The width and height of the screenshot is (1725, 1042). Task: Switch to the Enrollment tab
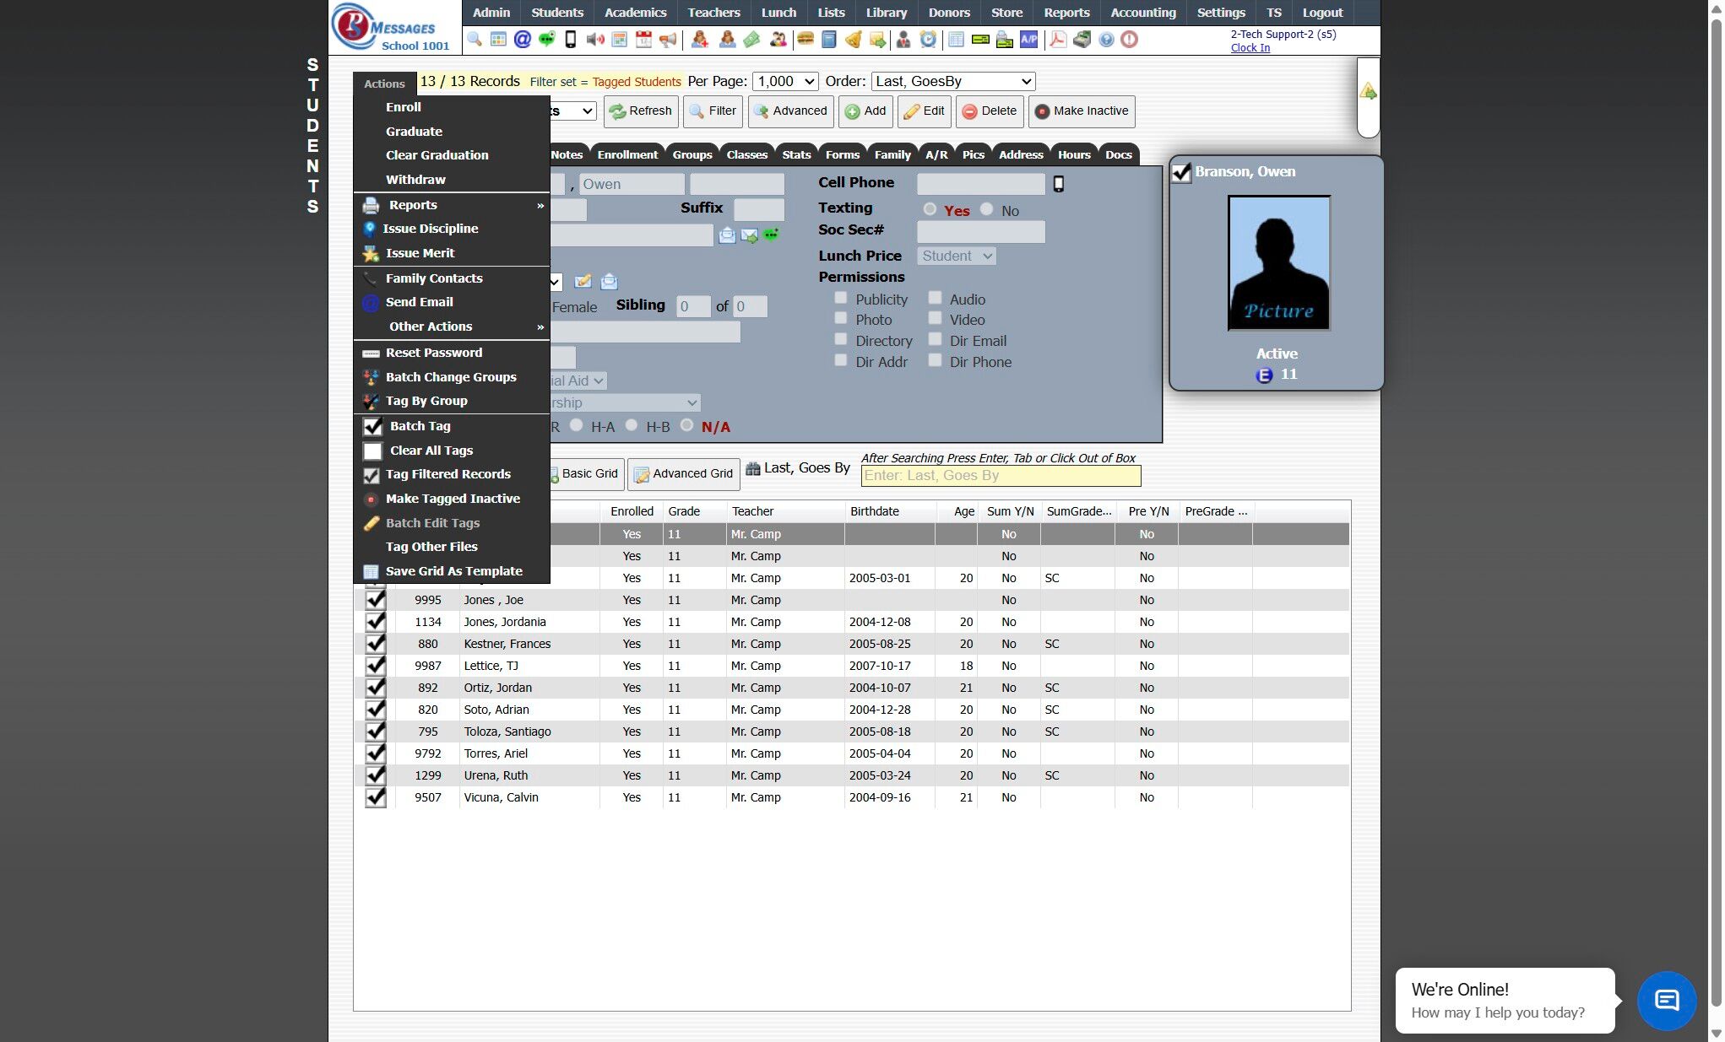tap(627, 154)
